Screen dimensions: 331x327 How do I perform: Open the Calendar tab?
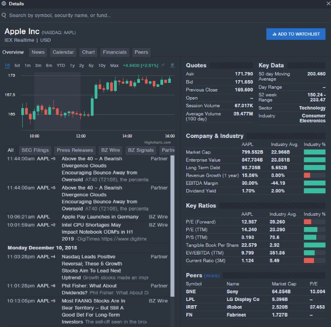point(63,52)
